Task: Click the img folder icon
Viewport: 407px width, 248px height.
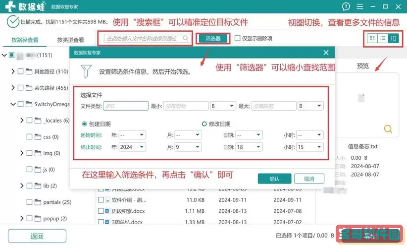Action: tap(38, 153)
